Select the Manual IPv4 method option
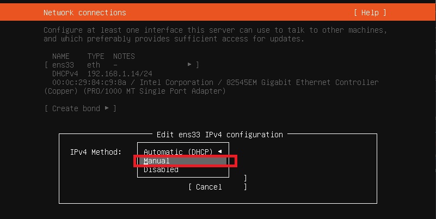The image size is (436, 219). (x=183, y=161)
